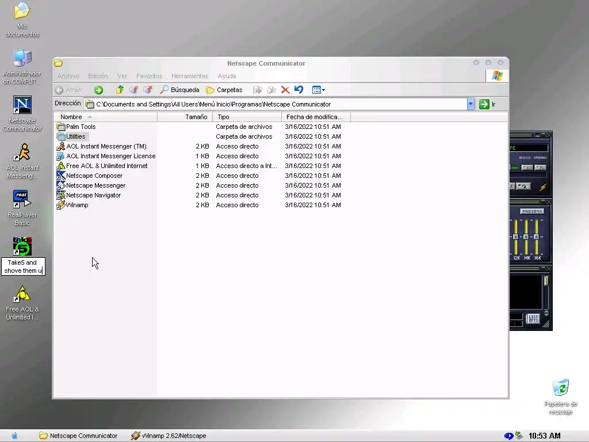Sort by Tipo column header
The width and height of the screenshot is (589, 442).
pos(247,117)
